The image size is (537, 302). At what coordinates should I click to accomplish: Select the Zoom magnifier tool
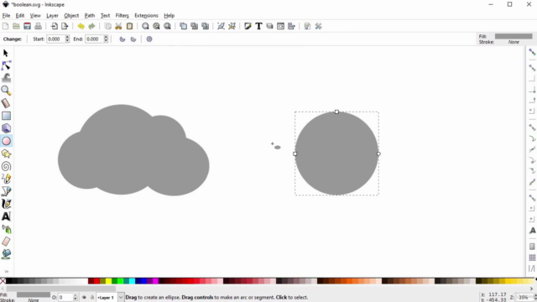click(6, 91)
